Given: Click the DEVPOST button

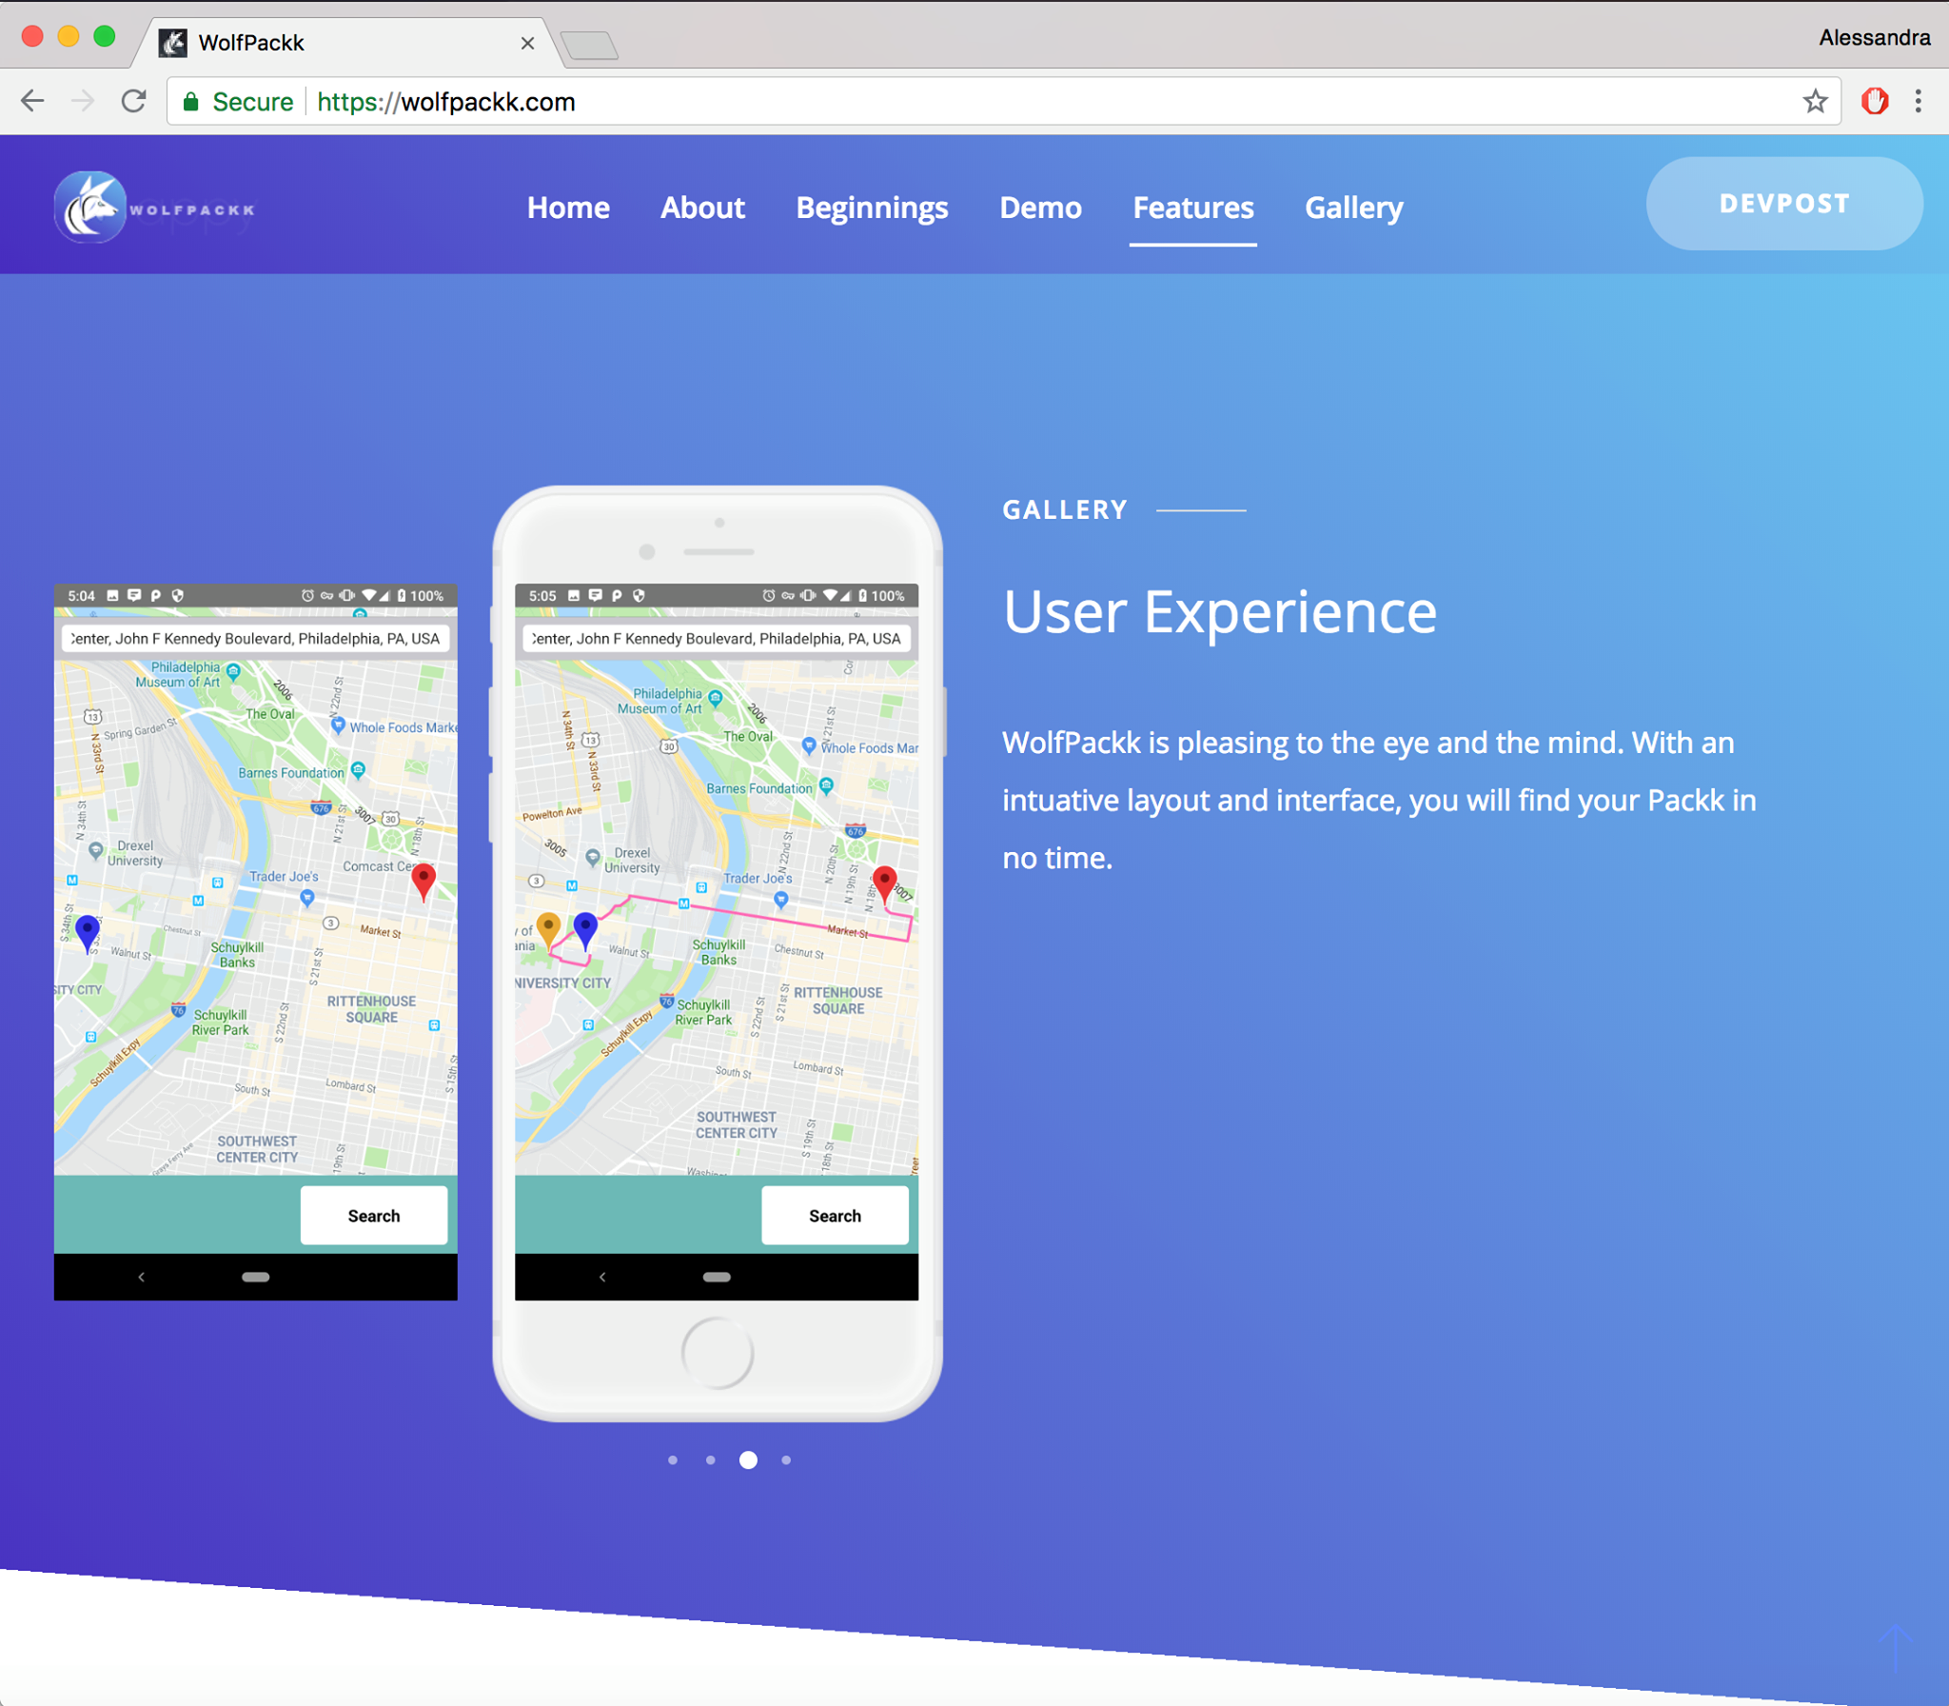Looking at the screenshot, I should tap(1783, 204).
